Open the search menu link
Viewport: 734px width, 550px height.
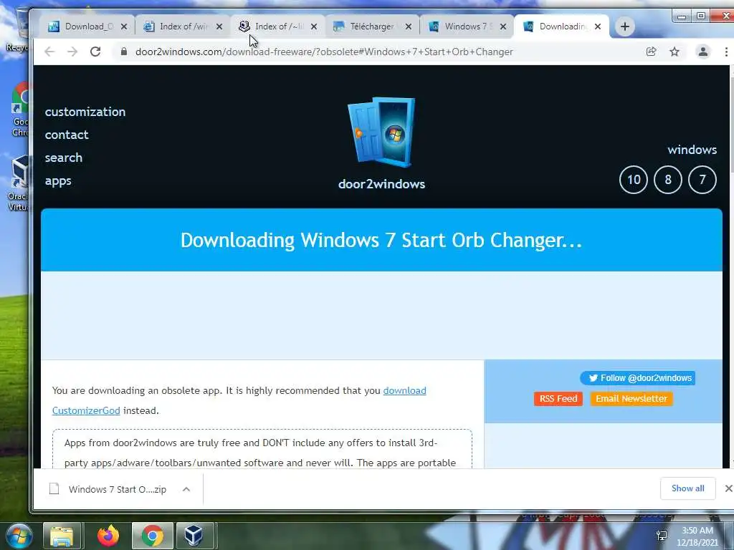[64, 158]
